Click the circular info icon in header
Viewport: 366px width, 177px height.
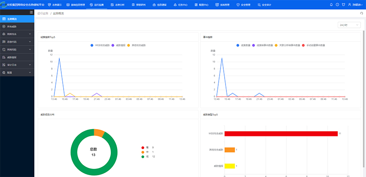(x=337, y=5)
